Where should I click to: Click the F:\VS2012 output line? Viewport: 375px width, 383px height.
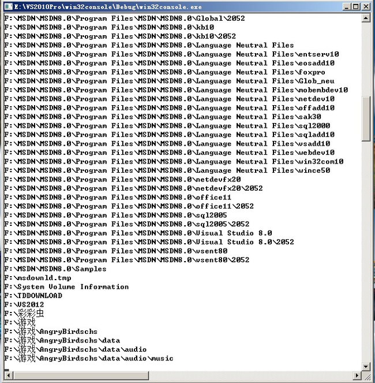click(x=24, y=304)
